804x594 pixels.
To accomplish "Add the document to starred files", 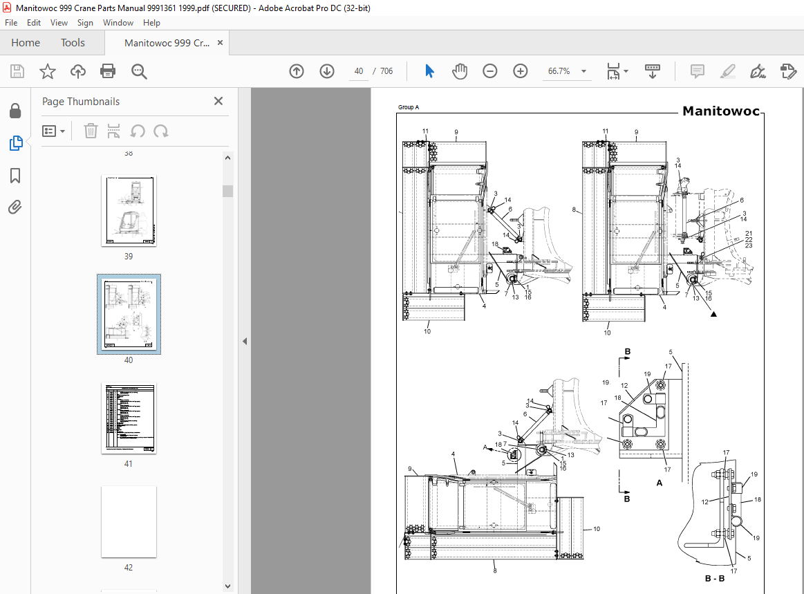I will pos(48,71).
